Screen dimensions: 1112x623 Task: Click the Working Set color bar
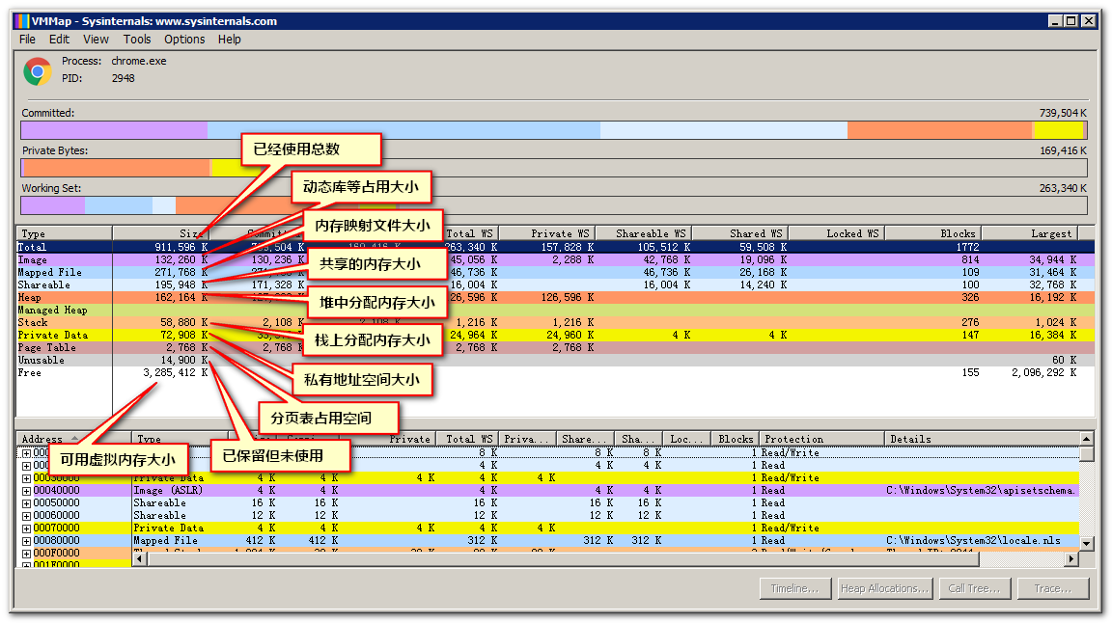coord(554,204)
